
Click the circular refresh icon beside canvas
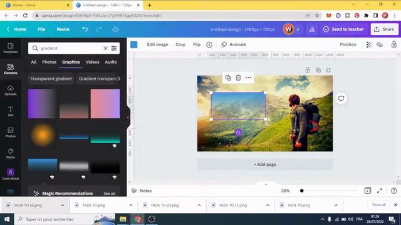341,99
